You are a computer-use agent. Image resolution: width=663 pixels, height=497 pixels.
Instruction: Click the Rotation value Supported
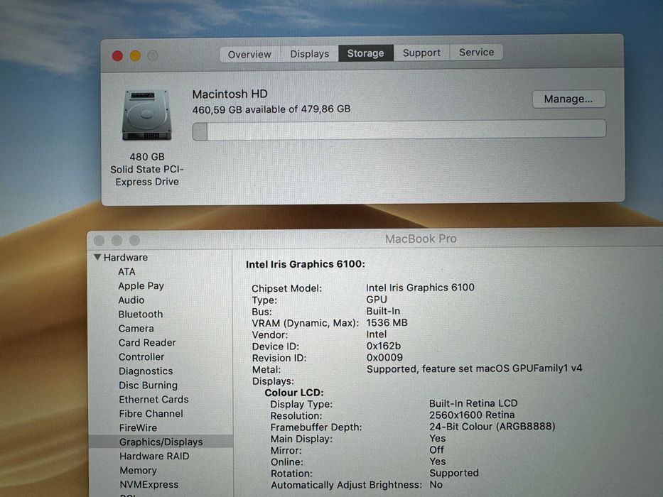tap(454, 473)
